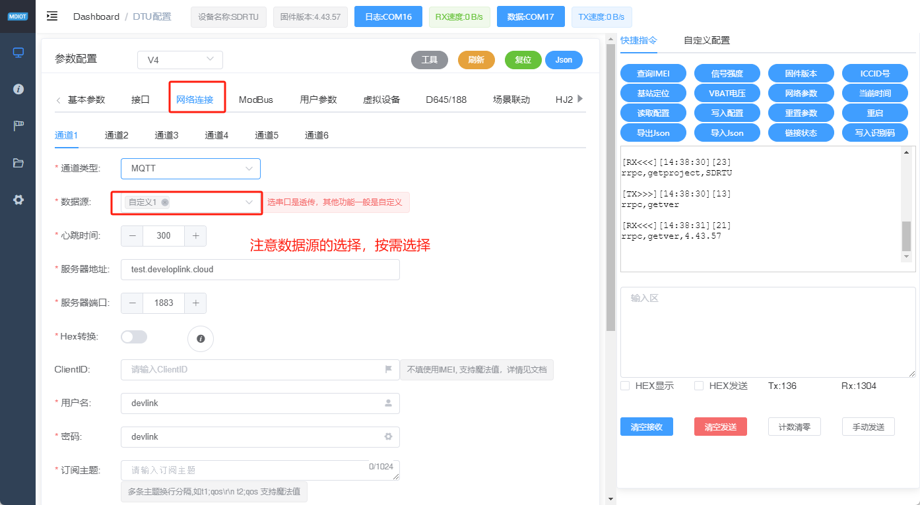920x505 pixels.
Task: Open the settings gear sidebar icon
Action: [x=18, y=200]
